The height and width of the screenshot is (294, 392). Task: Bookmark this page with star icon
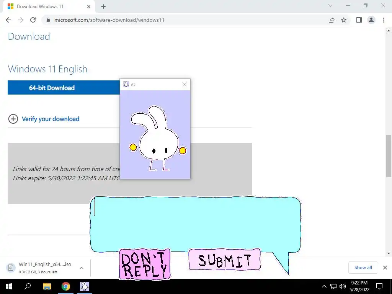(x=344, y=20)
